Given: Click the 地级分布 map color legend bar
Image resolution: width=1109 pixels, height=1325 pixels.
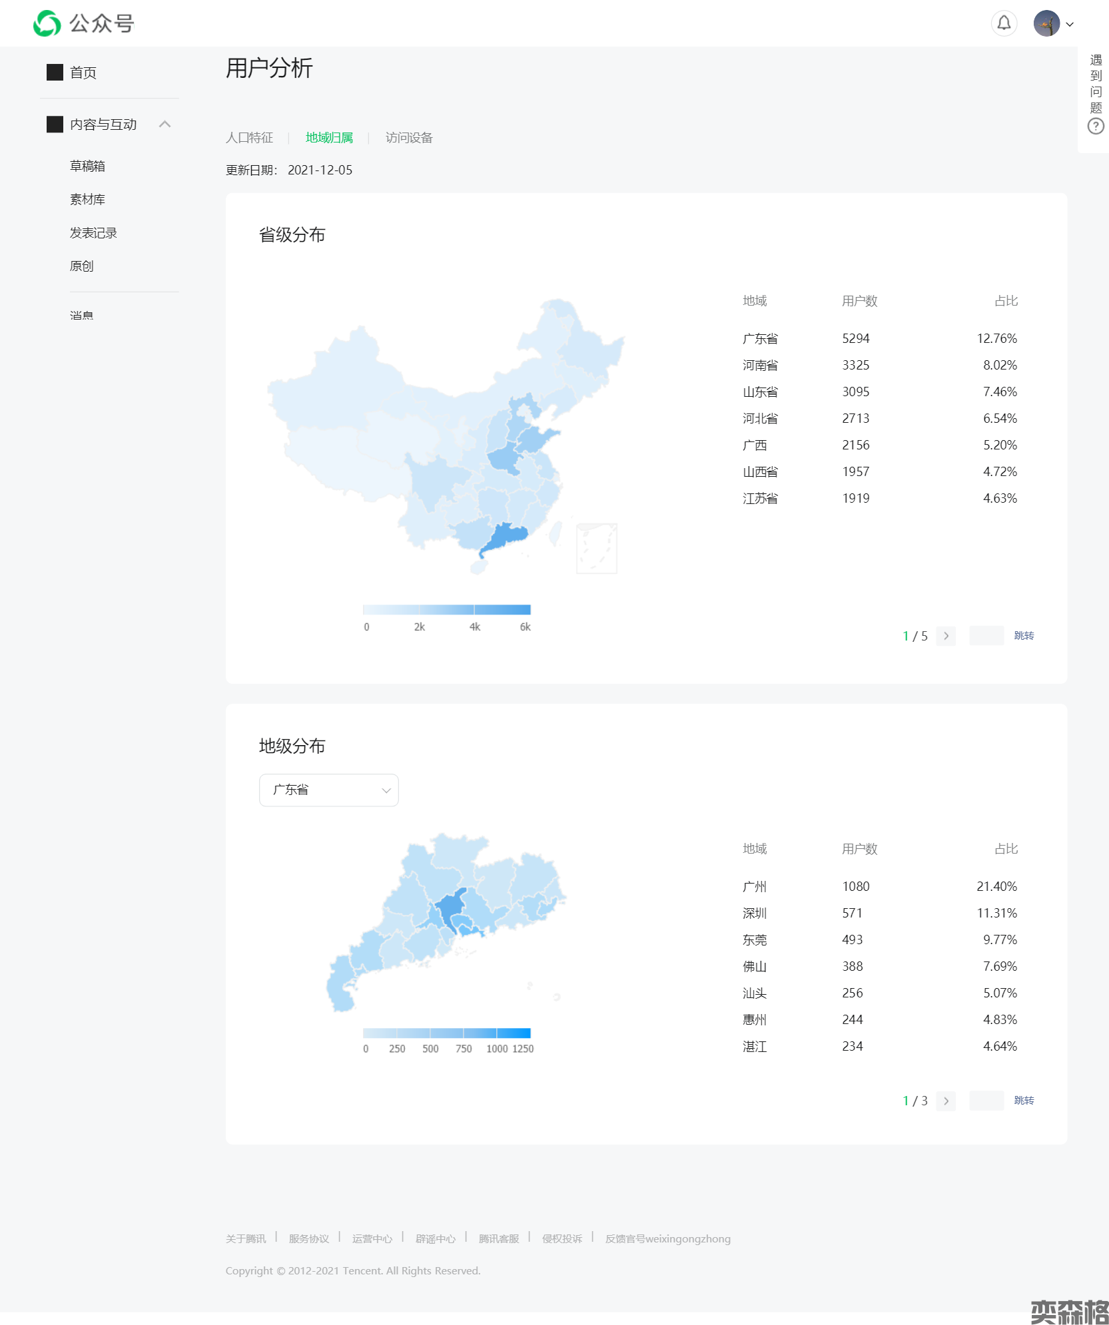Looking at the screenshot, I should coord(446,1033).
